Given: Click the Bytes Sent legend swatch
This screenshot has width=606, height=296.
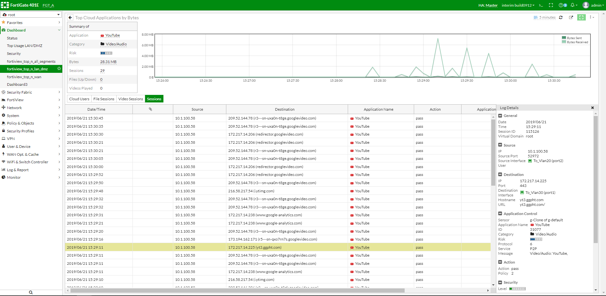Looking at the screenshot, I should pyautogui.click(x=564, y=38).
